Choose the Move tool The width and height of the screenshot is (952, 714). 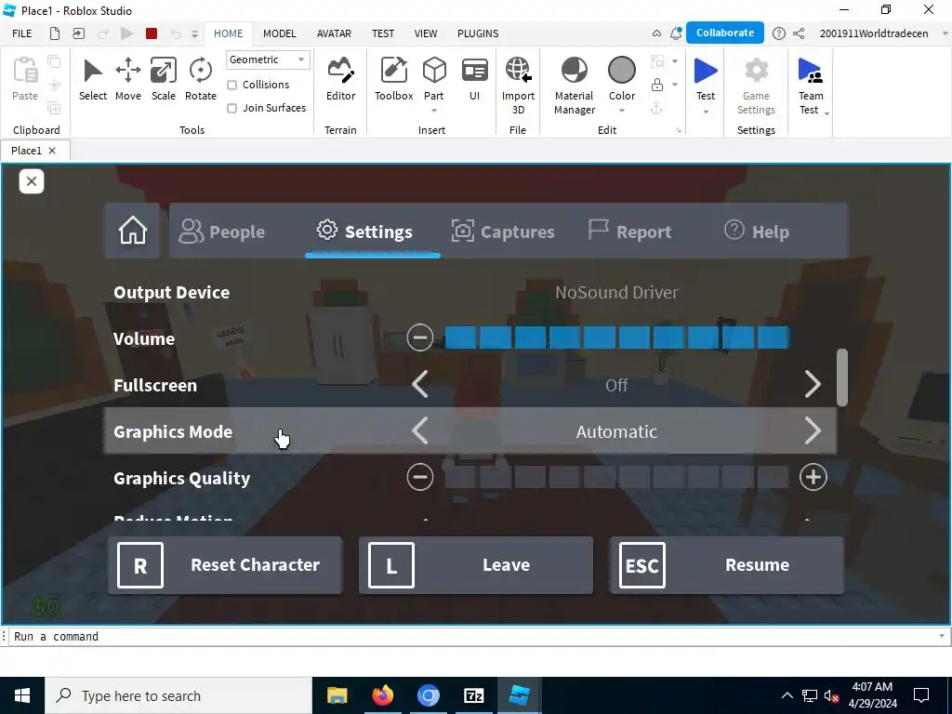[128, 71]
